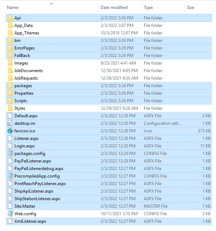Click the favicon.ico globe icon

pyautogui.click(x=10, y=131)
